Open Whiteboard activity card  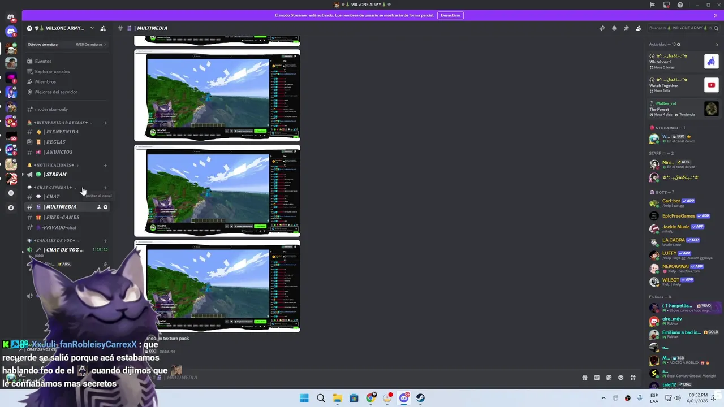tap(684, 61)
